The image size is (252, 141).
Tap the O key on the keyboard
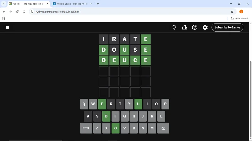[156, 104]
